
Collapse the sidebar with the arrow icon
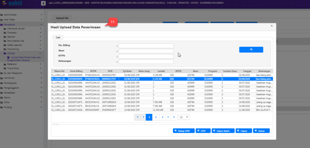(x=43, y=3)
